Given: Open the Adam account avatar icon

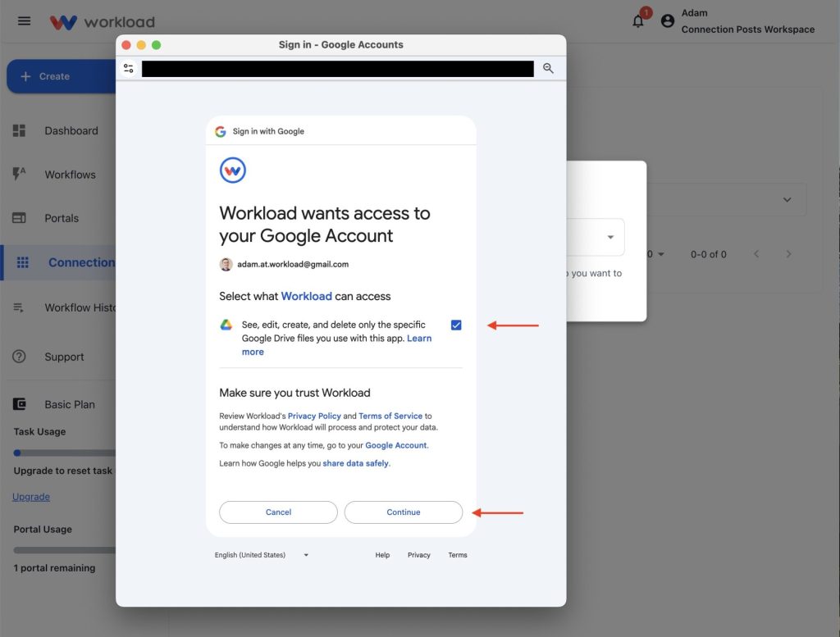Looking at the screenshot, I should pyautogui.click(x=668, y=20).
